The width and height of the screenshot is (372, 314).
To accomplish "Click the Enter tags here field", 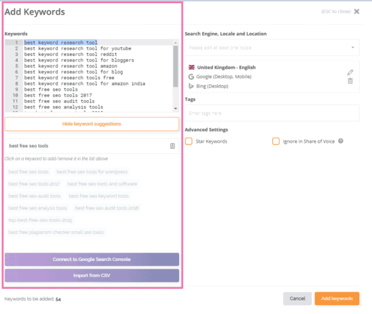I will coord(272,113).
